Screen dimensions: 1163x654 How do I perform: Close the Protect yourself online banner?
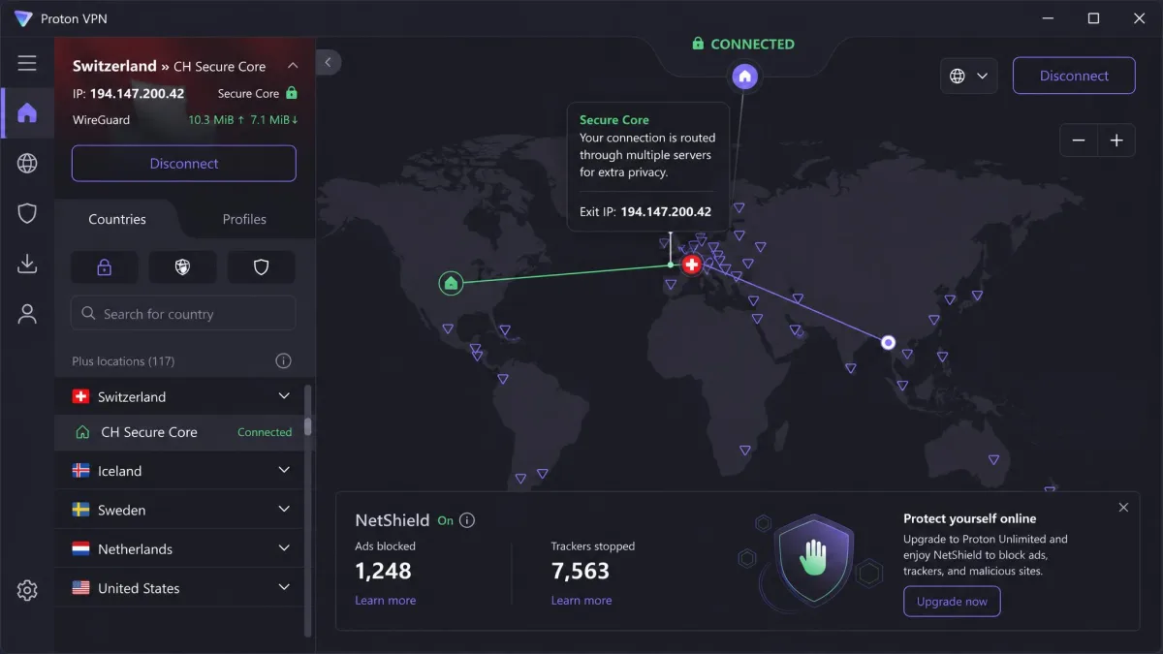[1123, 508]
